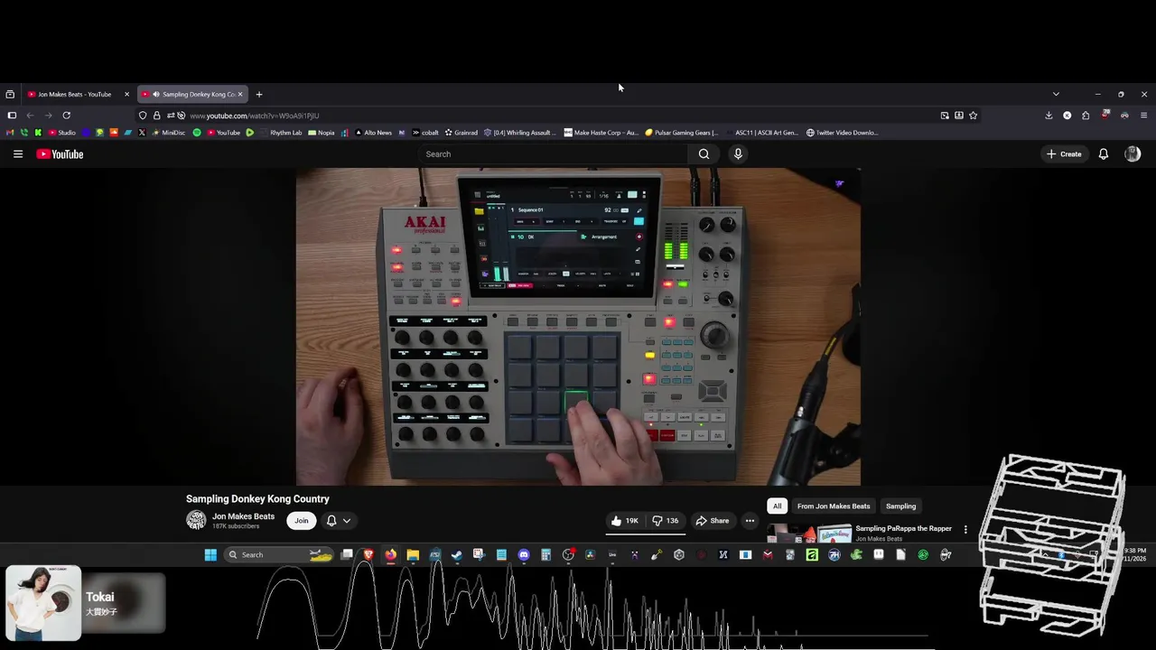Open the browser downloads panel
The width and height of the screenshot is (1156, 650).
pyautogui.click(x=1049, y=116)
